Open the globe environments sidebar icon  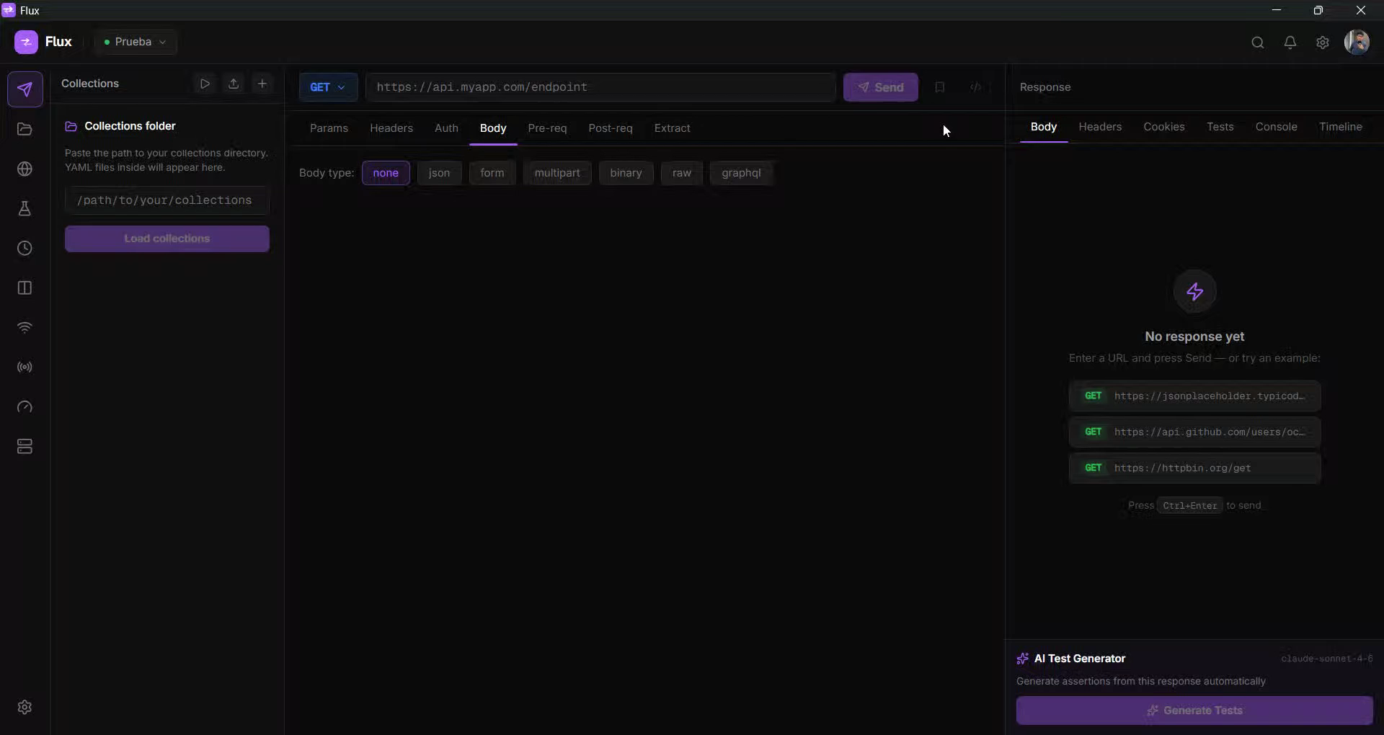pyautogui.click(x=25, y=169)
